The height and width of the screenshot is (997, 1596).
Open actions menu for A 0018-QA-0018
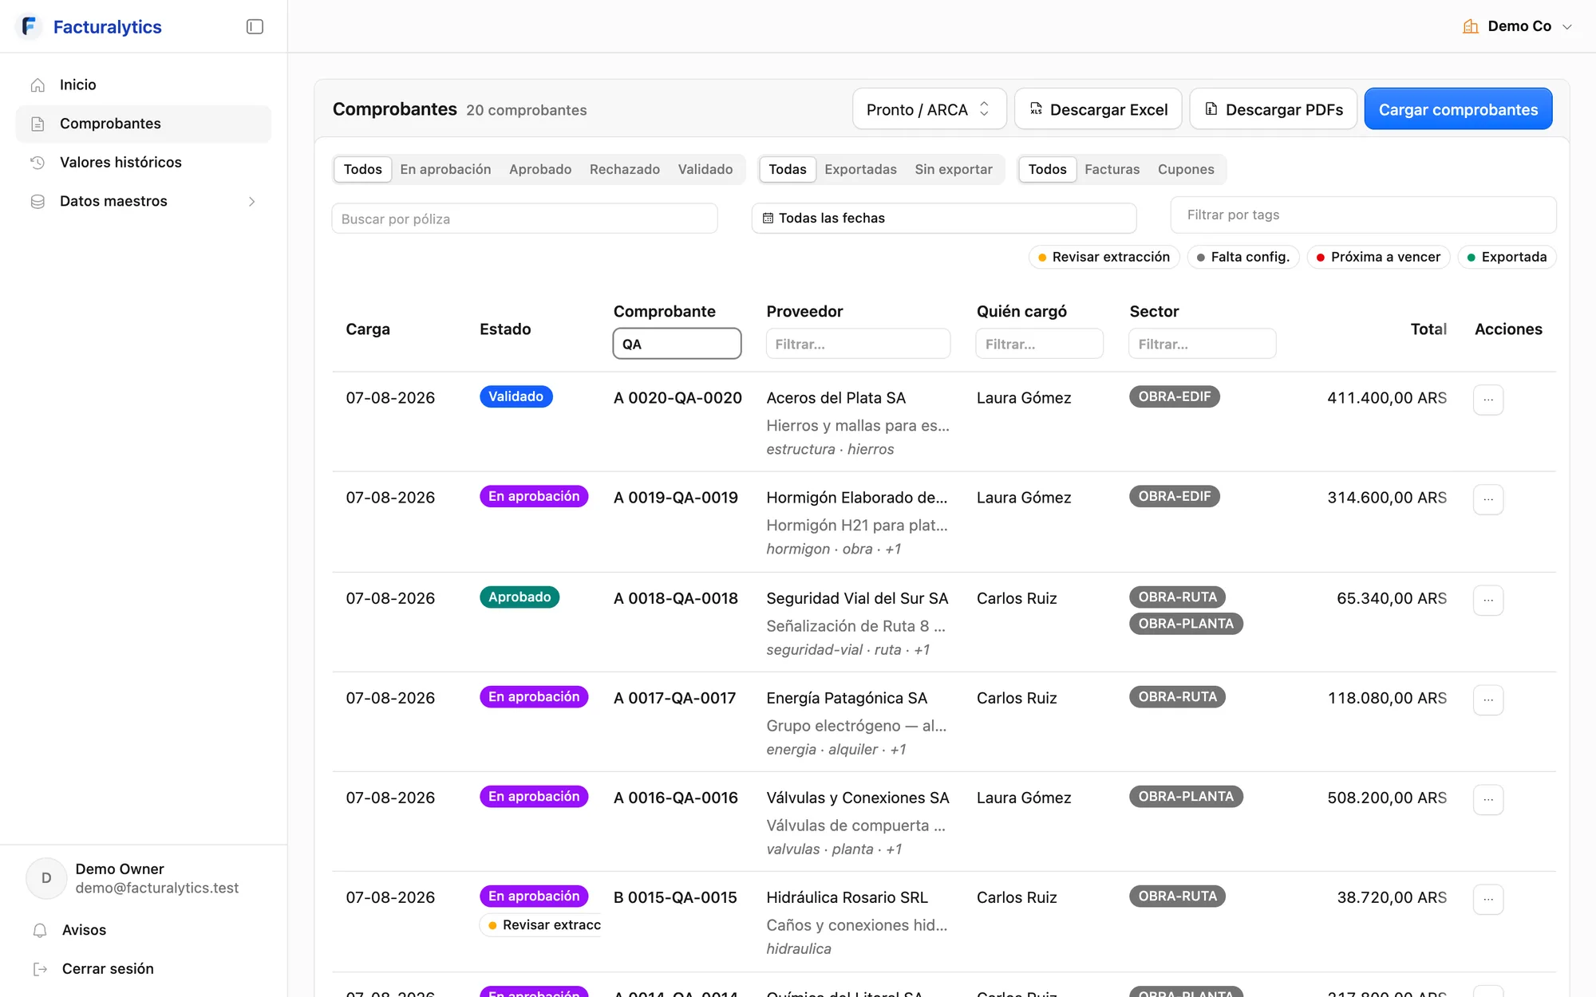coord(1488,600)
